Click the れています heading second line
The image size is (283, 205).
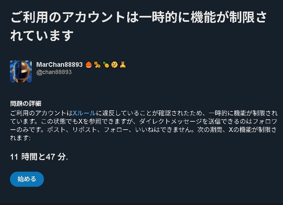coord(42,35)
